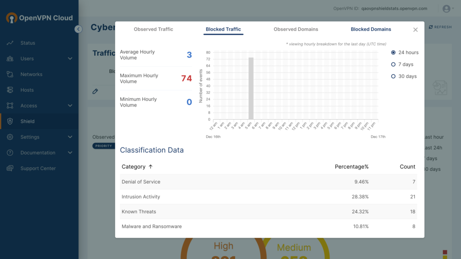
Task: Click the Hosts server icon in sidebar
Action: point(10,90)
